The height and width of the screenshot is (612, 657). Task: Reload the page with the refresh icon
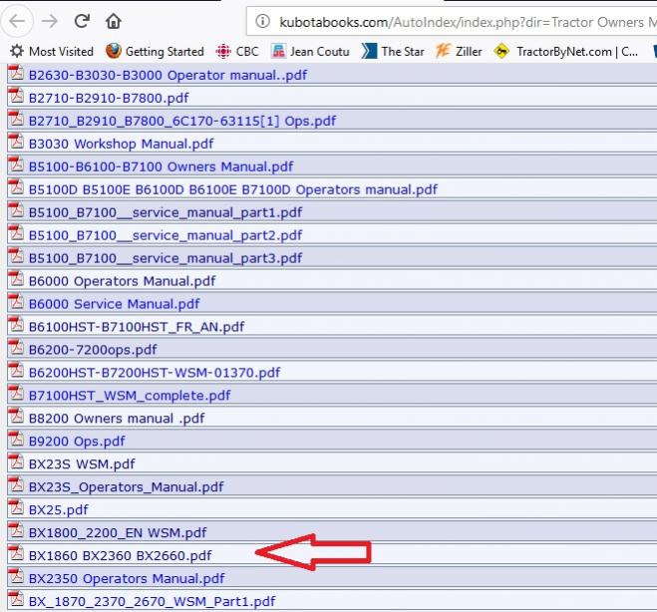point(82,20)
